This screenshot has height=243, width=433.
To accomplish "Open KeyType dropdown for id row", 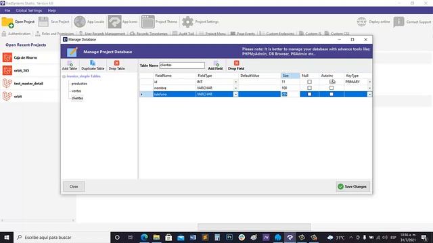I will click(370, 82).
